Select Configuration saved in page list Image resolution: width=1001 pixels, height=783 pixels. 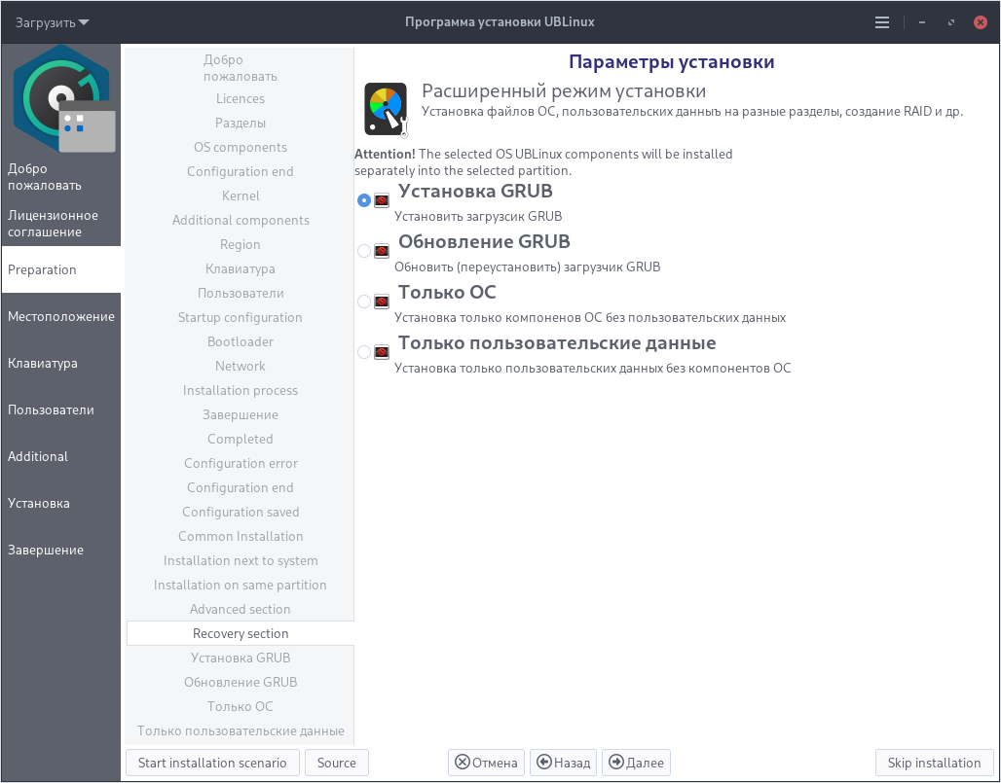pyautogui.click(x=241, y=512)
